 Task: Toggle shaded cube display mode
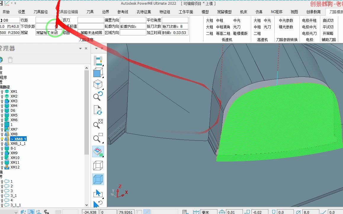[98, 179]
